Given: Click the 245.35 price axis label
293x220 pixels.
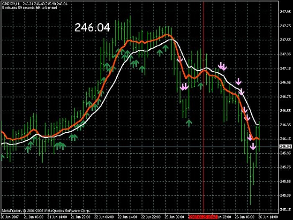Looking at the screenshot, I should pos(285,195).
